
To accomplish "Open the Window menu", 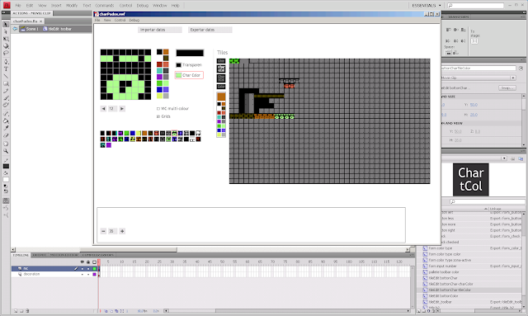I will point(159,6).
